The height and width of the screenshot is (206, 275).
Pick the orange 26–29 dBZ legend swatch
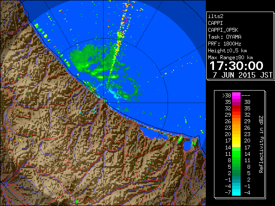(x=236, y=121)
